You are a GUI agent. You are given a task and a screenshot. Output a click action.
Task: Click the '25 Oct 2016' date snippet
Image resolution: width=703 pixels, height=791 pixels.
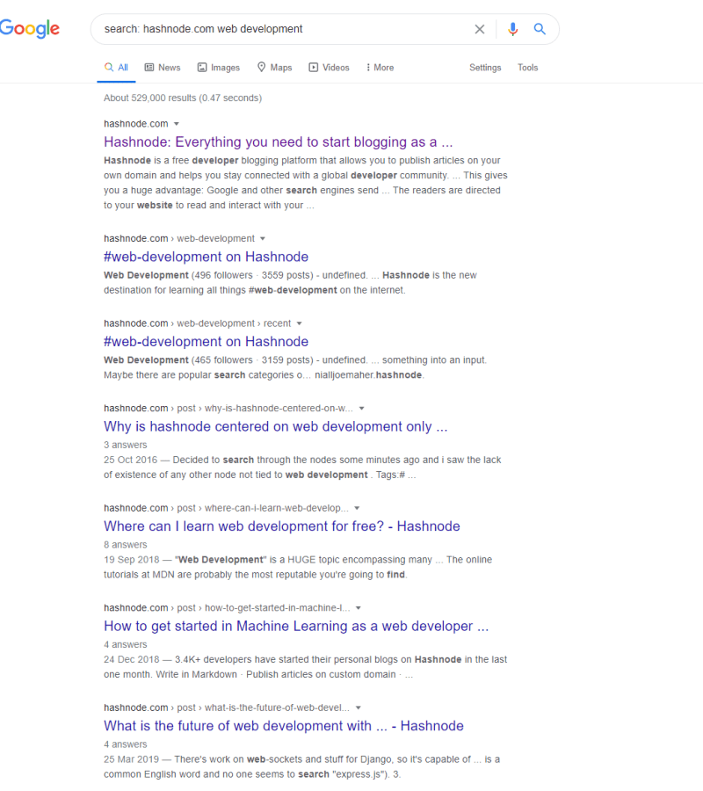pos(131,460)
